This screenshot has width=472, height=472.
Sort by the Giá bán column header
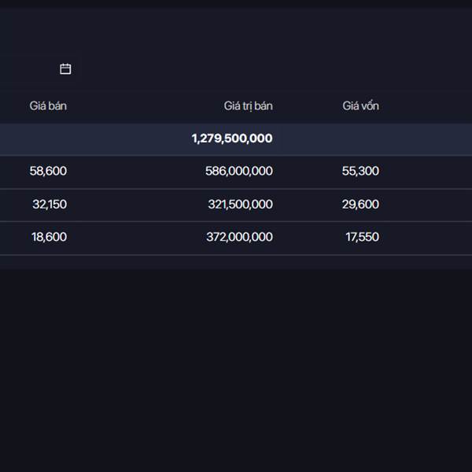point(48,105)
